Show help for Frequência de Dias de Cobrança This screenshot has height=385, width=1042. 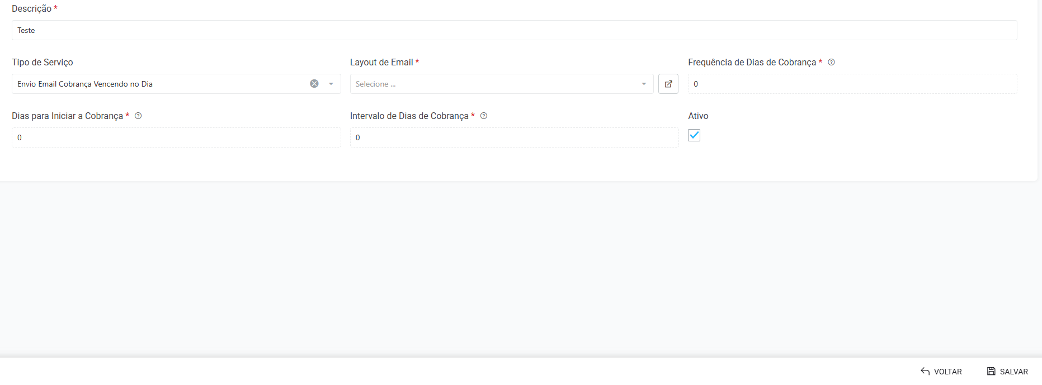831,63
